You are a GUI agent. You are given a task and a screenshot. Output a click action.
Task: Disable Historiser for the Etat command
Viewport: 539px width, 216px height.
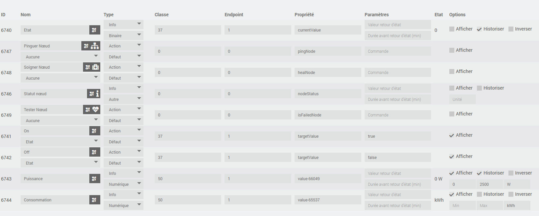479,29
